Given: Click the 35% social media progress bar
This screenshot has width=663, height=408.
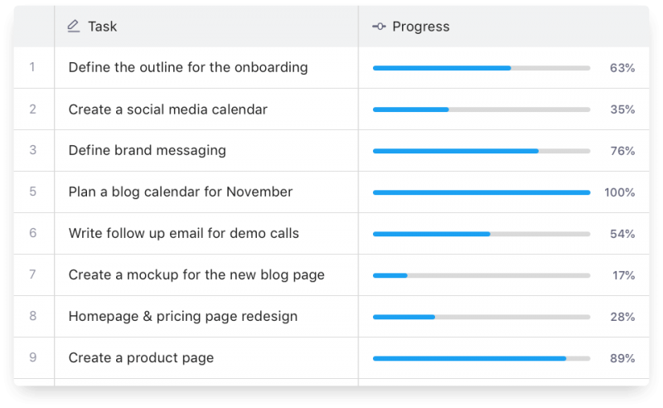Looking at the screenshot, I should 481,109.
